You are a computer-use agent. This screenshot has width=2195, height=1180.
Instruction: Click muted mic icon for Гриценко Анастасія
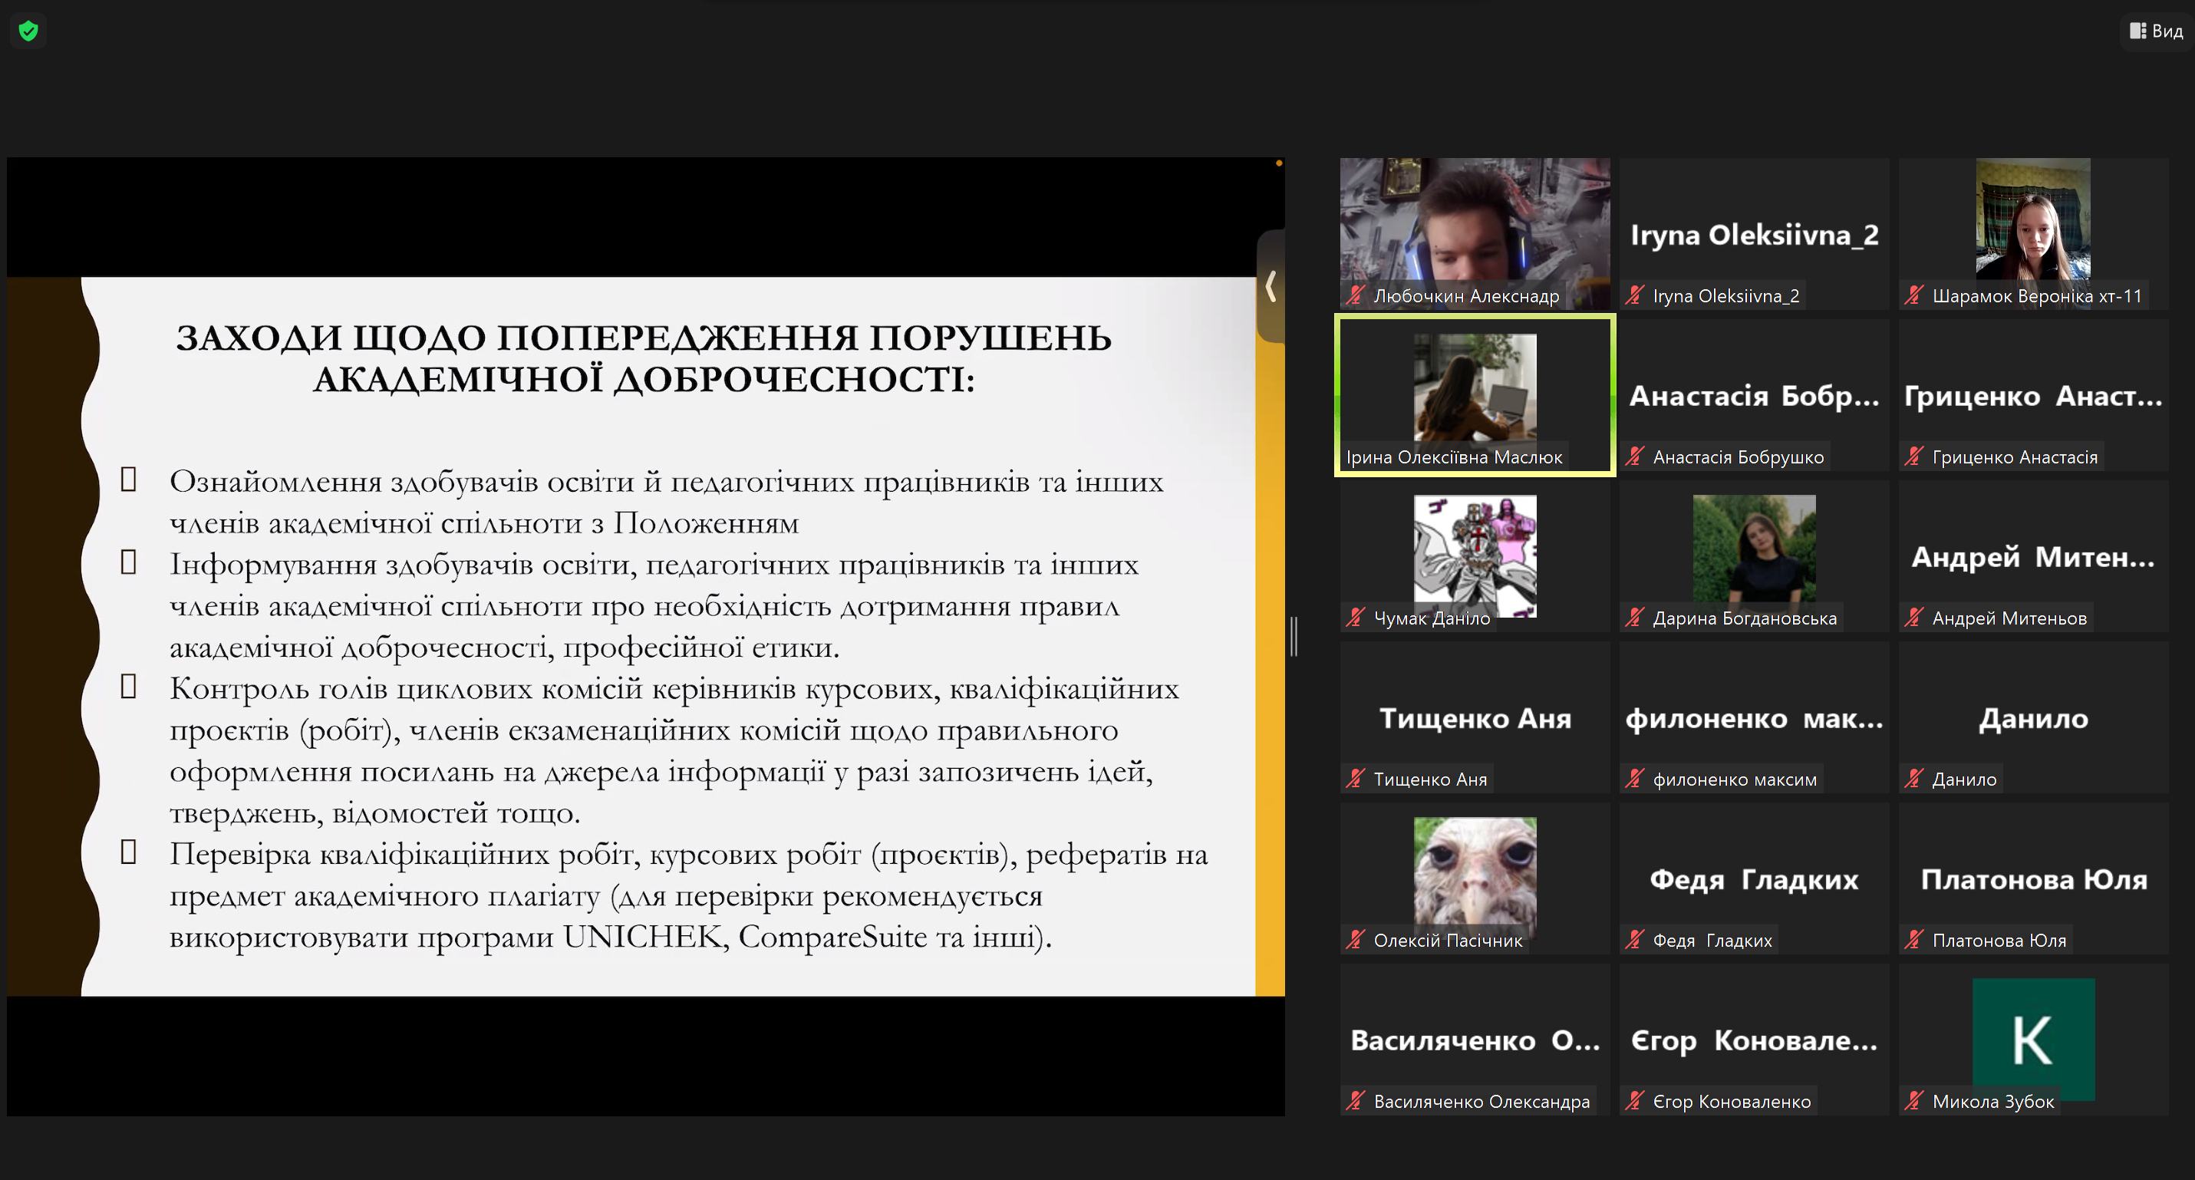[1913, 457]
